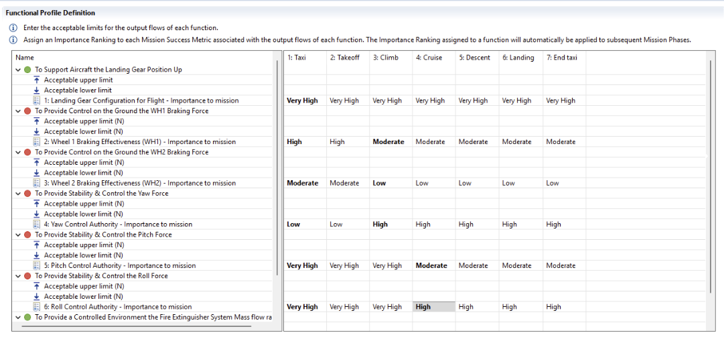Screen dimensions: 724x337
Task: Click Taxi 'Moderate' cell for Wheel 2 Braking
Action: pos(305,183)
